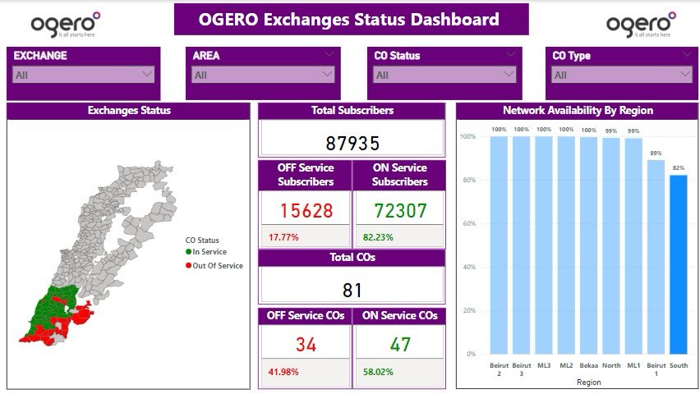Image resolution: width=700 pixels, height=394 pixels.
Task: Click the Total COs card header
Action: 352,257
